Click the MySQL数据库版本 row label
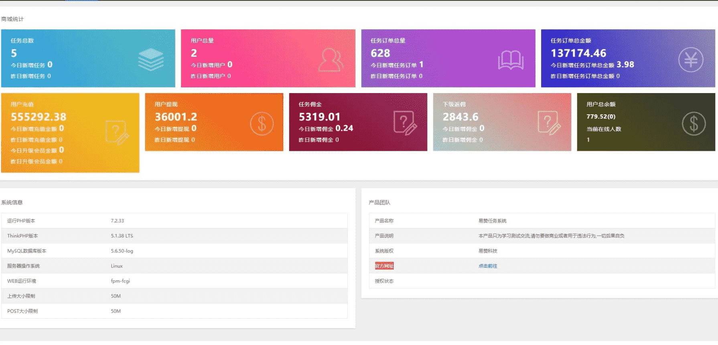 (27, 251)
